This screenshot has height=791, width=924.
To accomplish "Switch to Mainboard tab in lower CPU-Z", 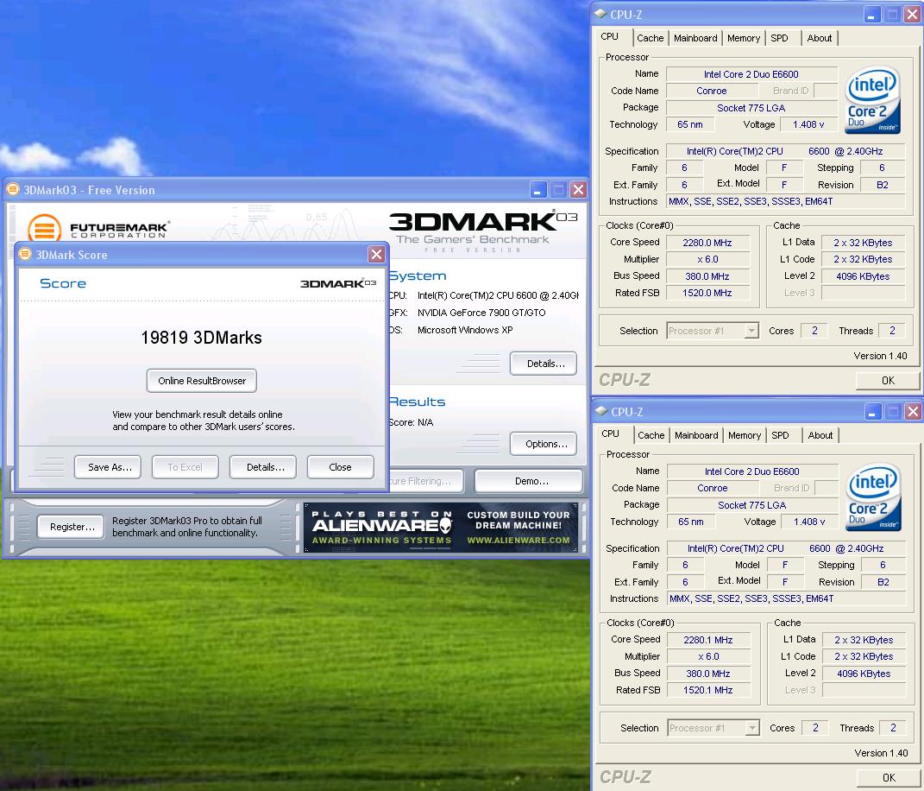I will pyautogui.click(x=696, y=435).
